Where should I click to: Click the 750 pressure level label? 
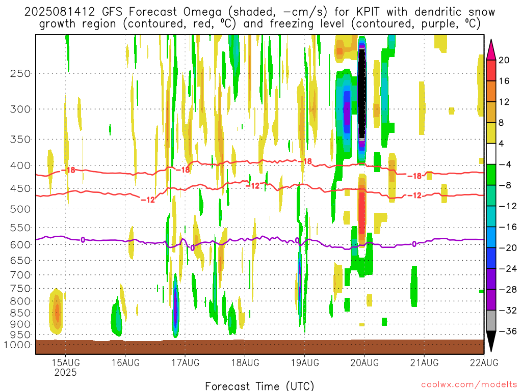click(20, 289)
